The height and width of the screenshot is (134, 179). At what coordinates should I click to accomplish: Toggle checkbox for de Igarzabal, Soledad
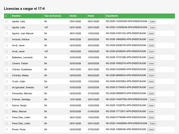(7, 87)
